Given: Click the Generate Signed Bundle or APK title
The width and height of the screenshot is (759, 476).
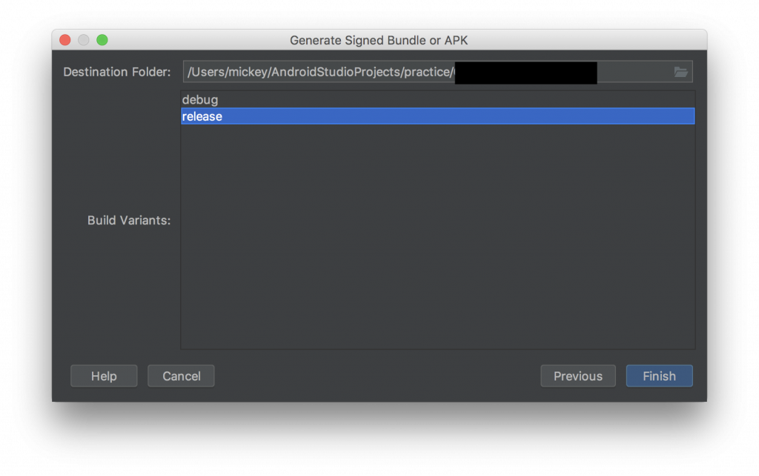Looking at the screenshot, I should 379,40.
